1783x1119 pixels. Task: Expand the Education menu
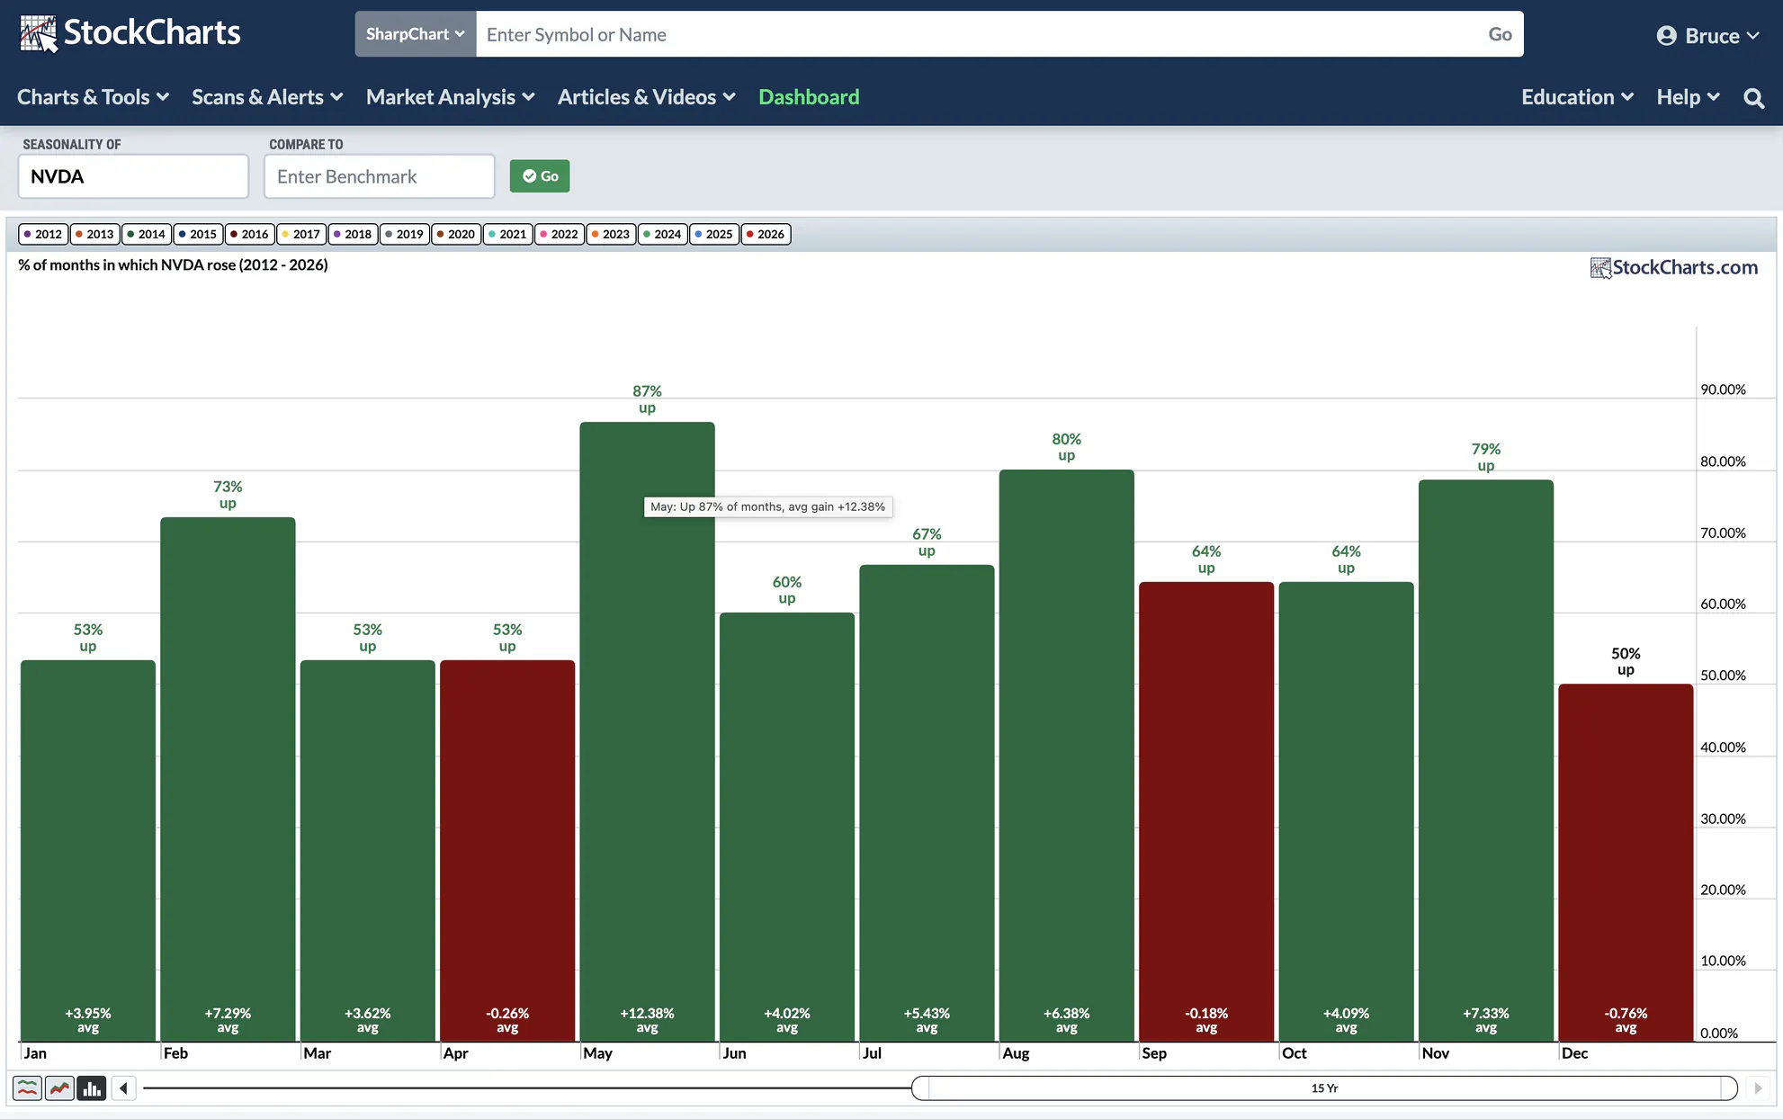click(1577, 97)
